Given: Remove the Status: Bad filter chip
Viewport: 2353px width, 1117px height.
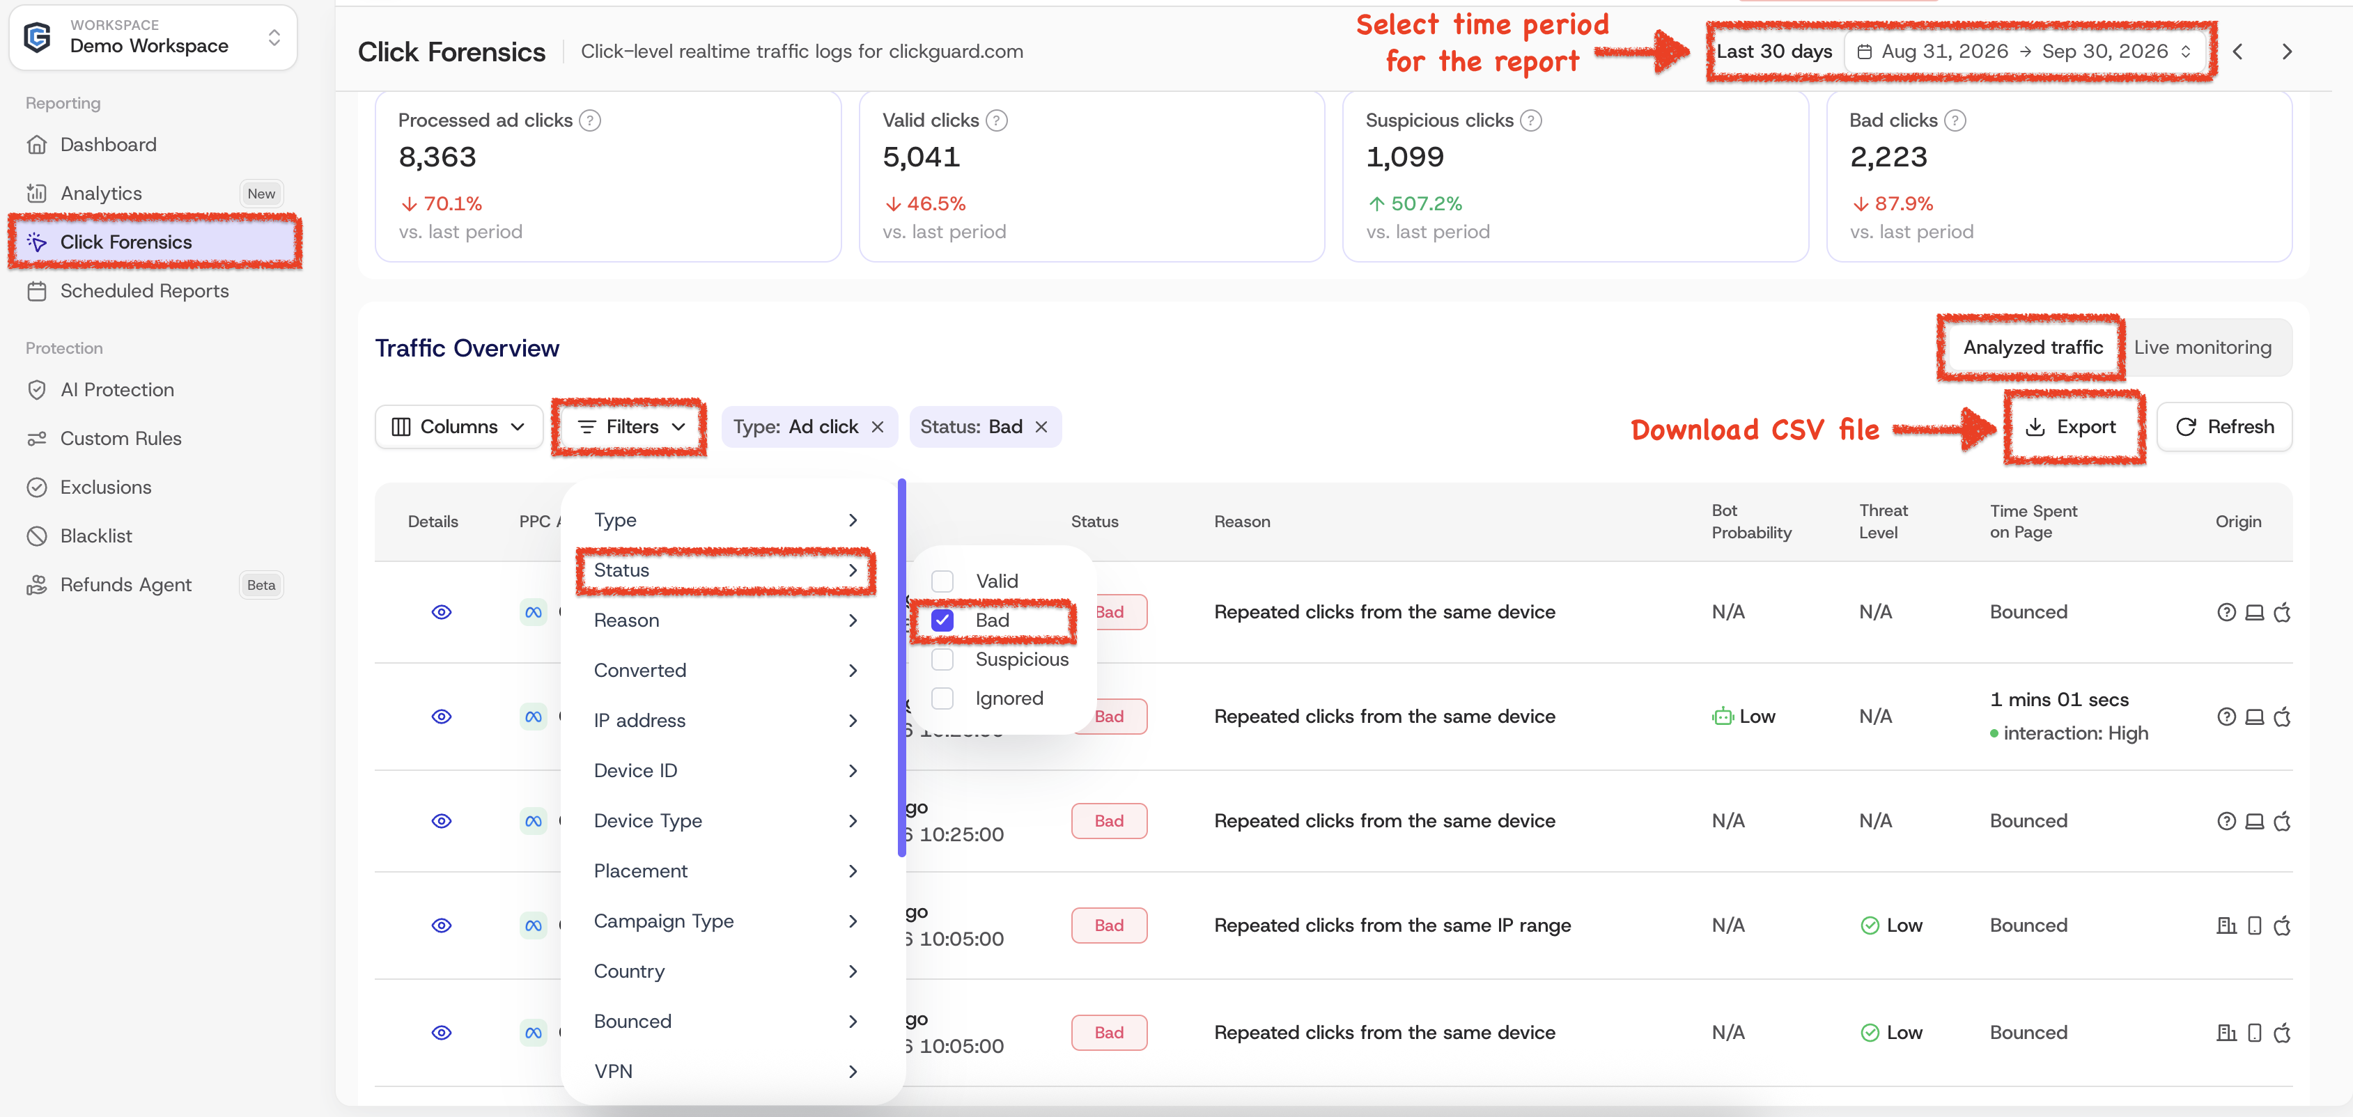Looking at the screenshot, I should coord(1041,426).
